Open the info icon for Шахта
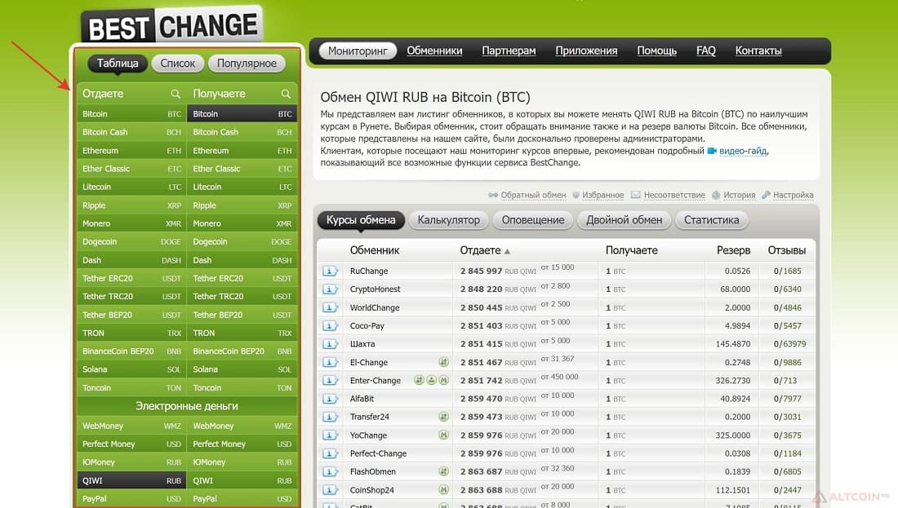 click(330, 344)
